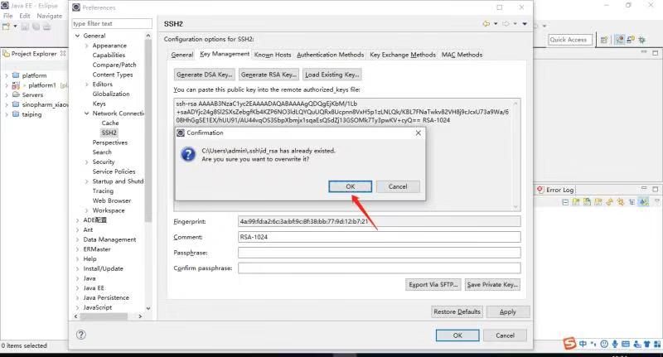Click the Save Private Key button
This screenshot has width=663, height=357.
[x=492, y=285]
